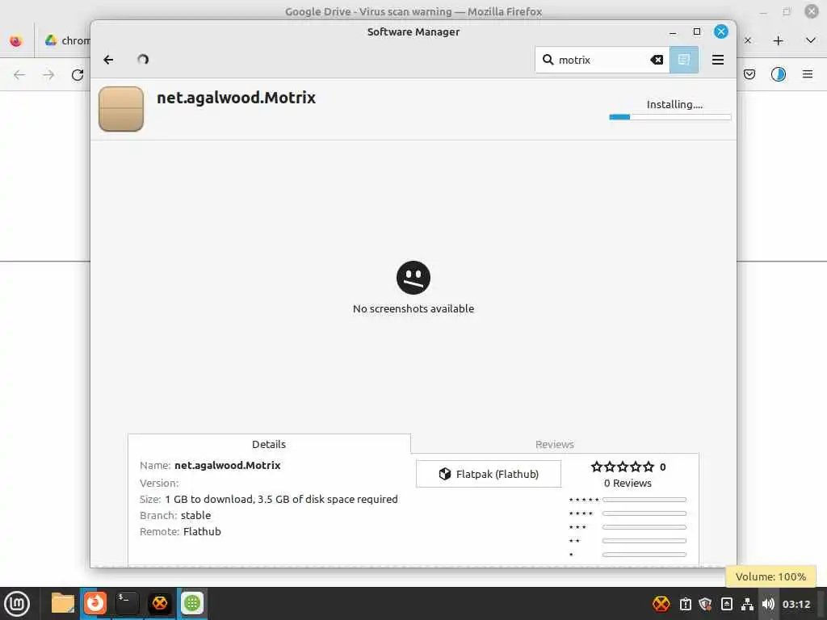Switch to the Reviews tab
The width and height of the screenshot is (827, 620).
coord(554,444)
